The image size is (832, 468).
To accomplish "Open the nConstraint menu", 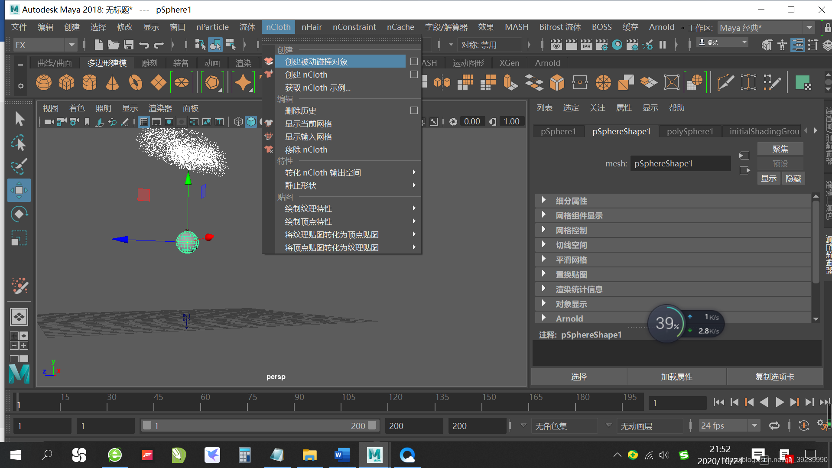I will pos(354,27).
